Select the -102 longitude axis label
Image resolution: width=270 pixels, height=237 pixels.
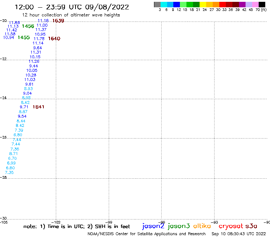coord(56,222)
